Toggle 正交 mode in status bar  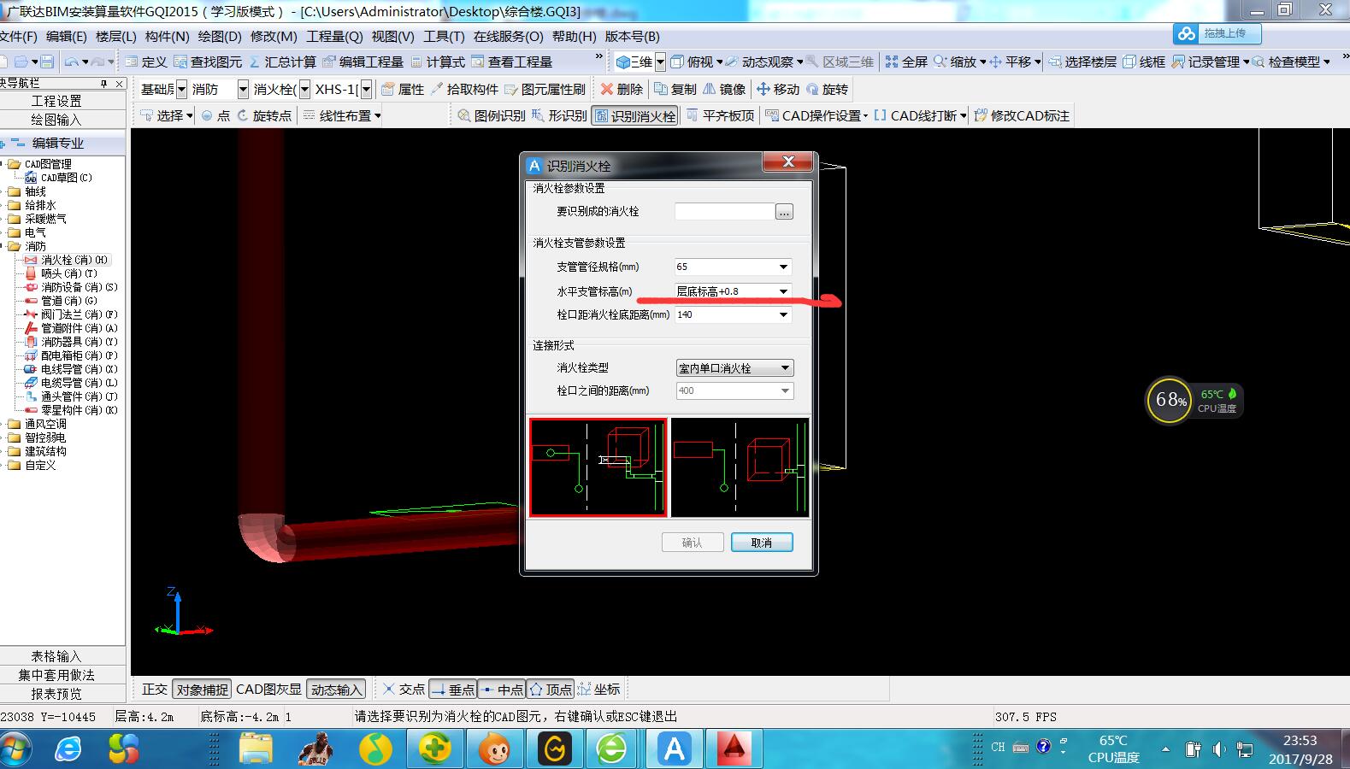coord(155,689)
